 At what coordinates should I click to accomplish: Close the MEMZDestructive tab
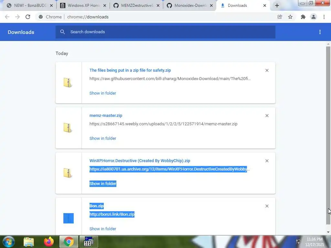(158, 5)
